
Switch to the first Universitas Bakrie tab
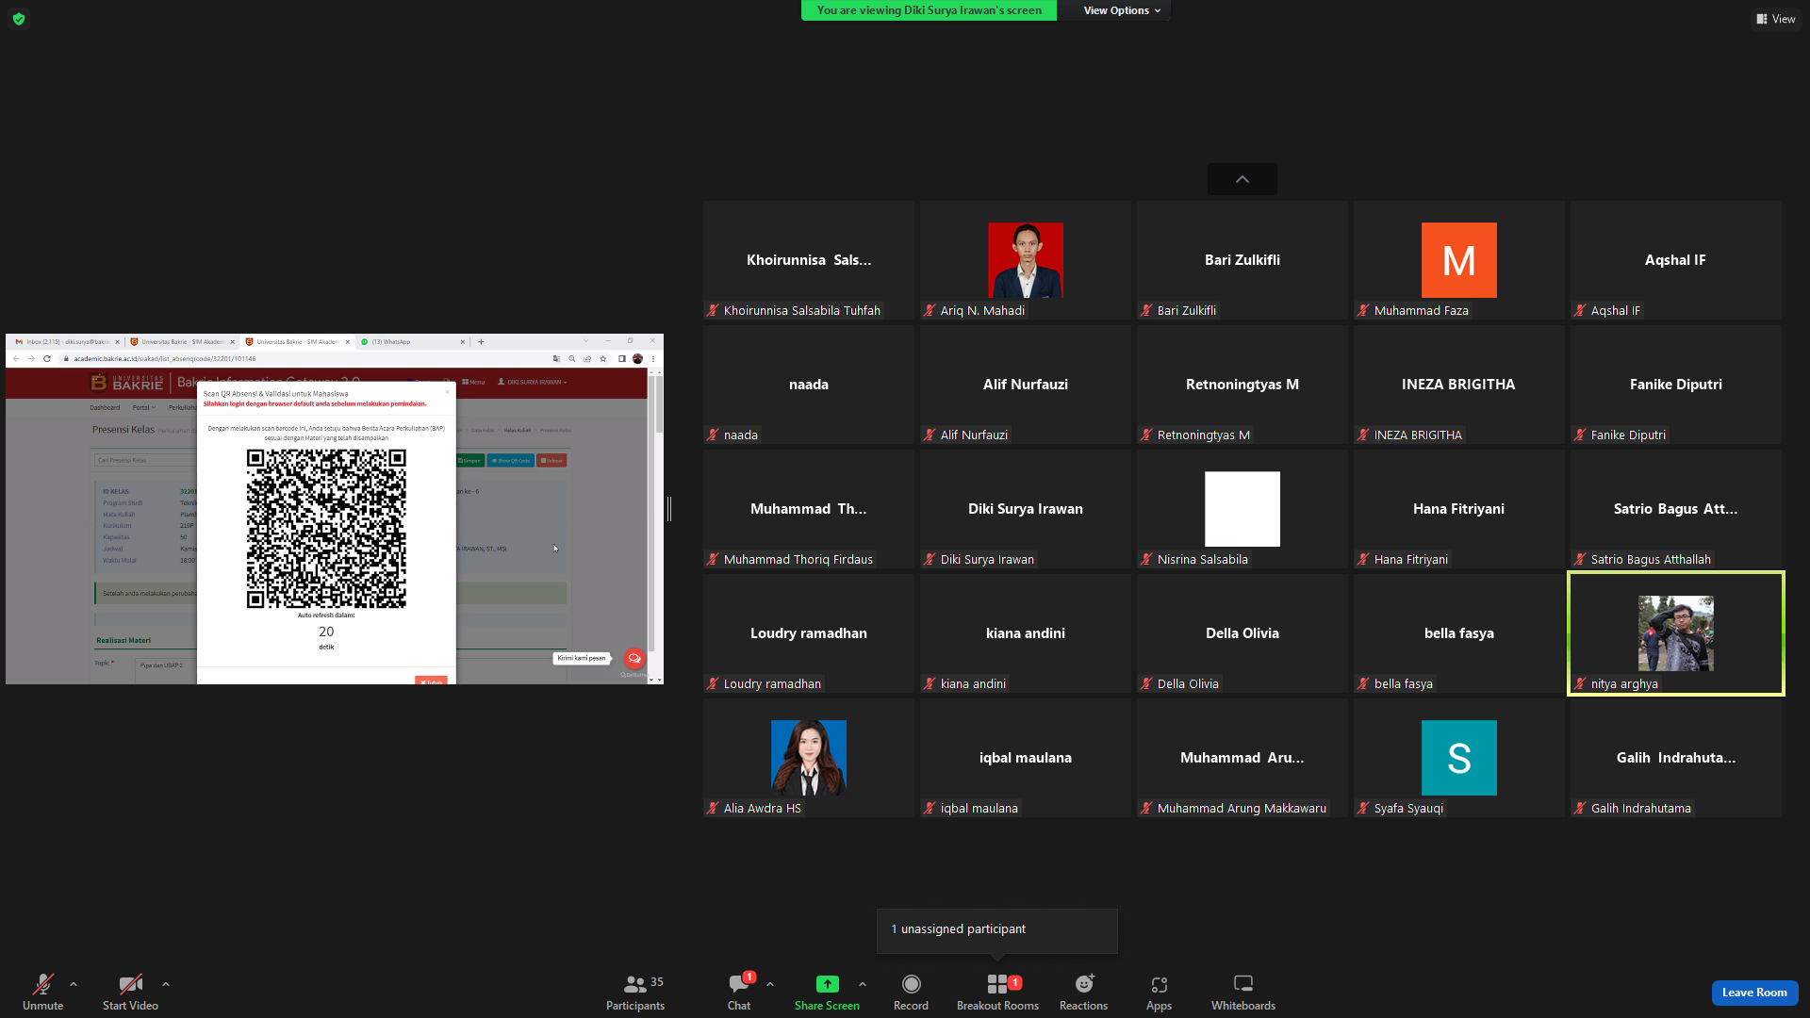tap(182, 342)
